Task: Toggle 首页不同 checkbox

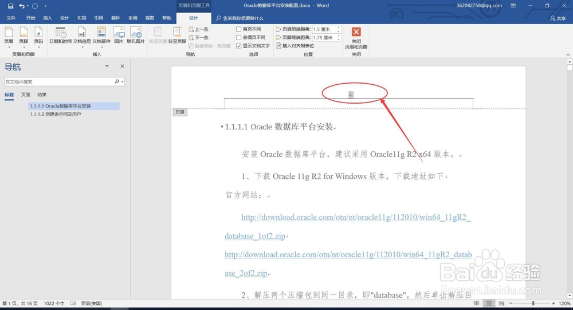Action: coord(238,29)
